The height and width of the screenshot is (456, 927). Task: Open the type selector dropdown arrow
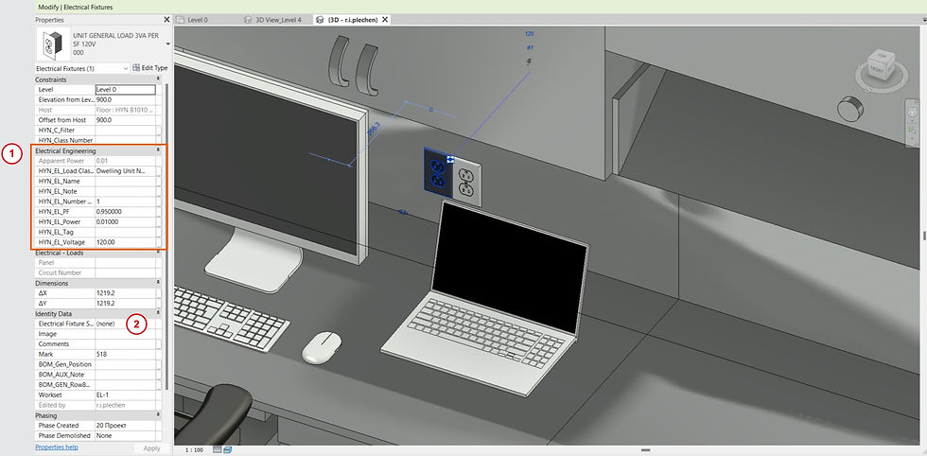click(168, 44)
